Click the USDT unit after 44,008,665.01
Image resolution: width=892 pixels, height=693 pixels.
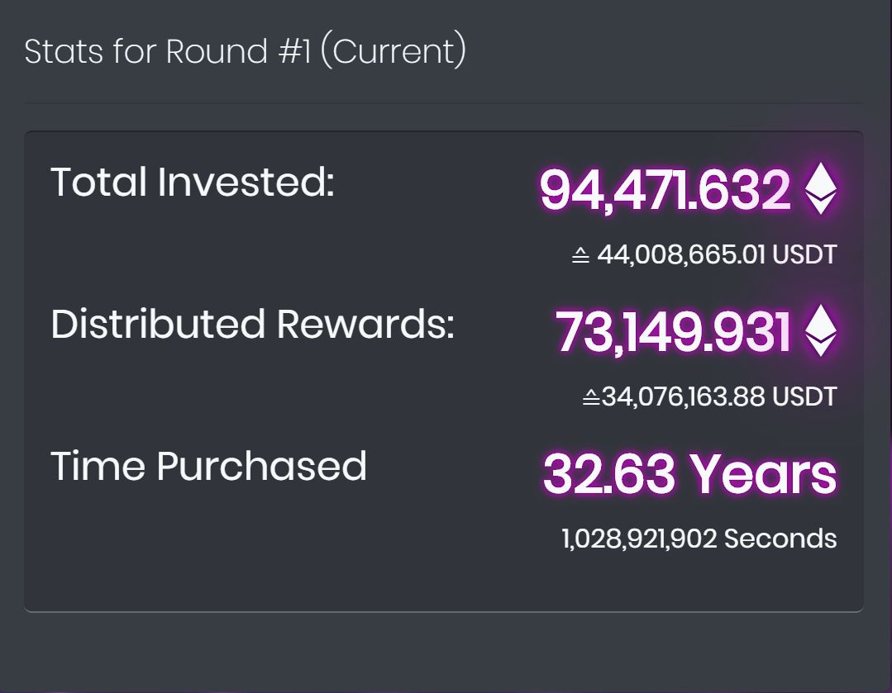(x=804, y=254)
